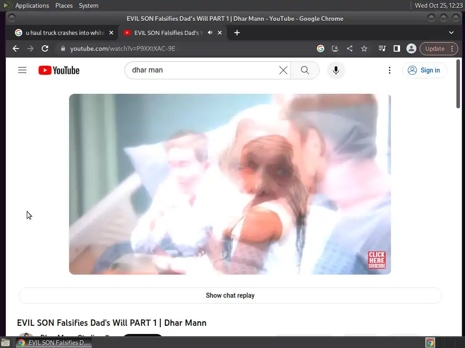Go to YouTube home via logo
Screen dimensions: 465x348
point(59,70)
